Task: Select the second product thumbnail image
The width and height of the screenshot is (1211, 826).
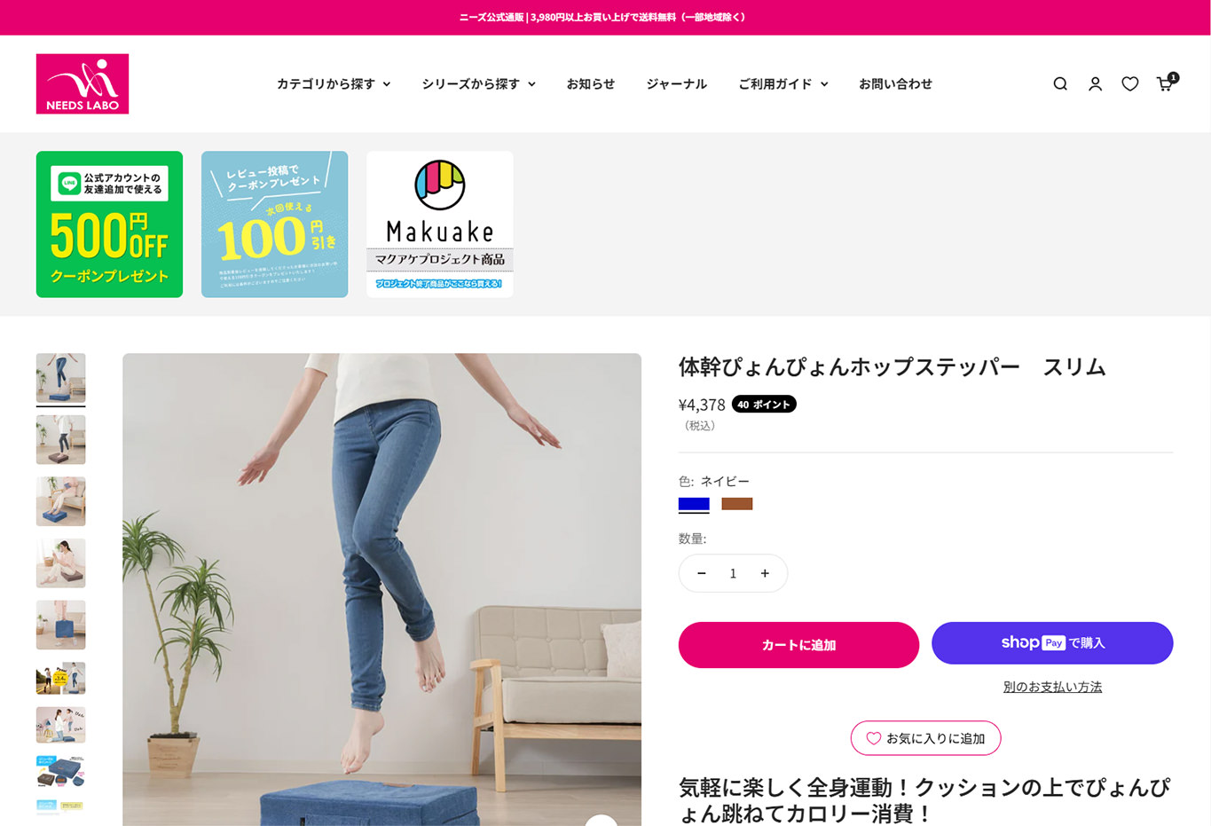Action: click(x=61, y=439)
